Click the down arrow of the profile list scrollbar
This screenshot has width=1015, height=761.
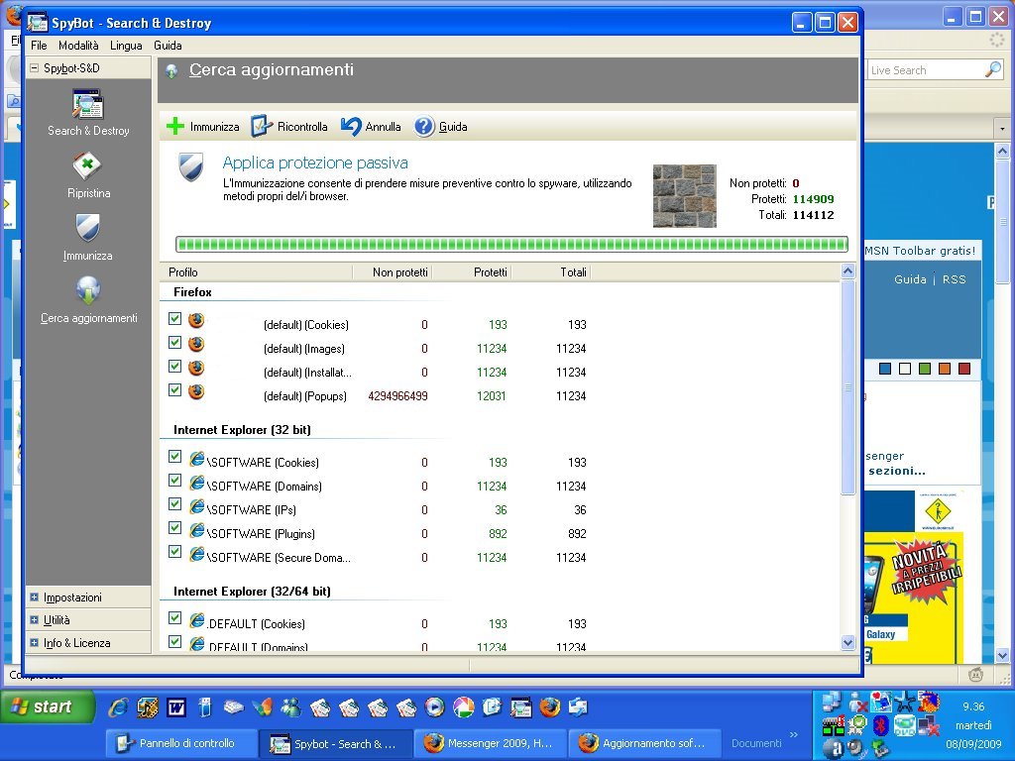[848, 642]
